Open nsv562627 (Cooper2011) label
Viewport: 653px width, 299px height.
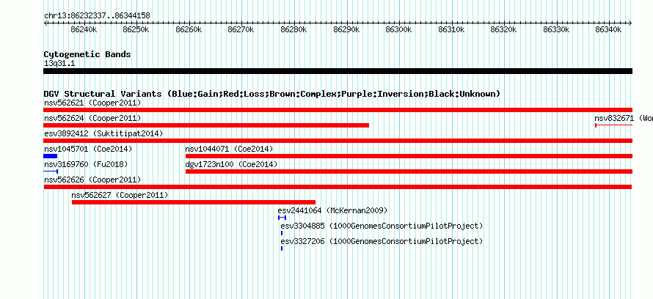[120, 195]
